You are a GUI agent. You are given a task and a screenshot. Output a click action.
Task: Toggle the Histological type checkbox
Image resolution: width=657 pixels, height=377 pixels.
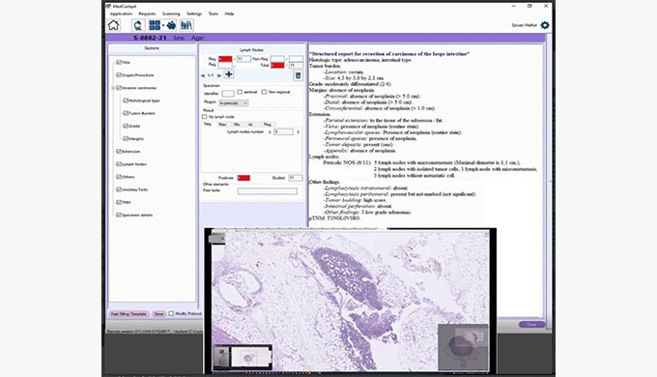(x=126, y=101)
